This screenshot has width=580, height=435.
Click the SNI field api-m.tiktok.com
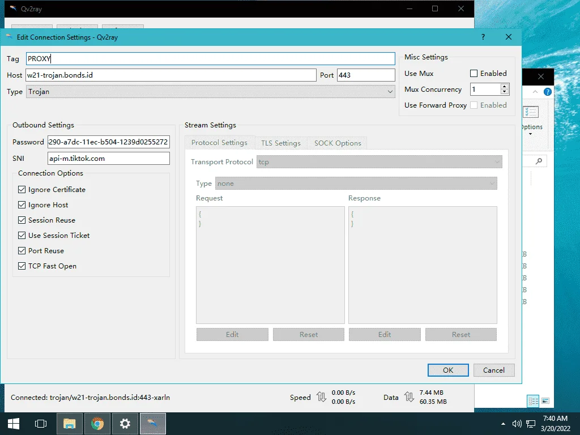pyautogui.click(x=109, y=159)
